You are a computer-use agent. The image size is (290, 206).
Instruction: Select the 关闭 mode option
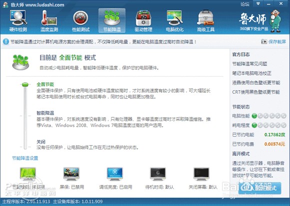click(41, 142)
